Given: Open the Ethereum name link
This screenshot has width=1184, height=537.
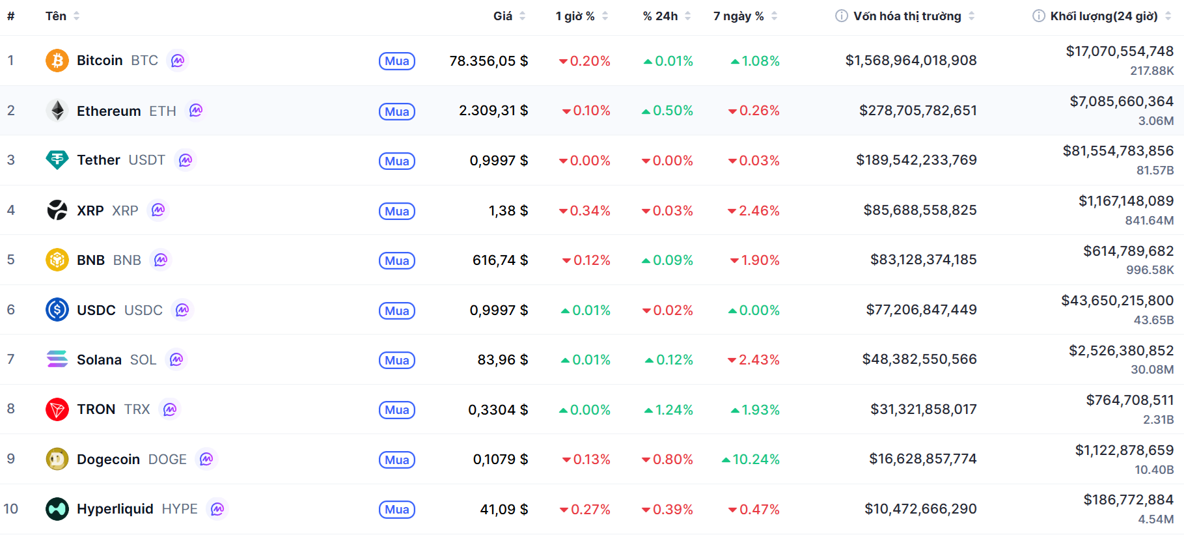Looking at the screenshot, I should [109, 111].
